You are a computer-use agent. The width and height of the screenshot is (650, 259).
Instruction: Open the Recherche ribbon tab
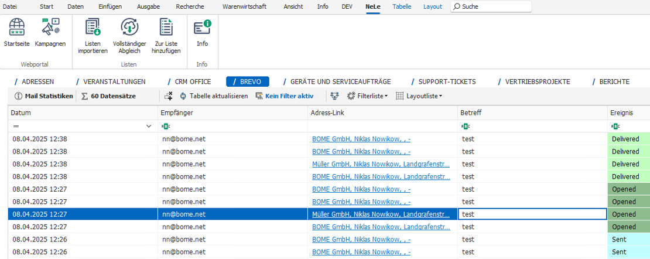point(190,6)
